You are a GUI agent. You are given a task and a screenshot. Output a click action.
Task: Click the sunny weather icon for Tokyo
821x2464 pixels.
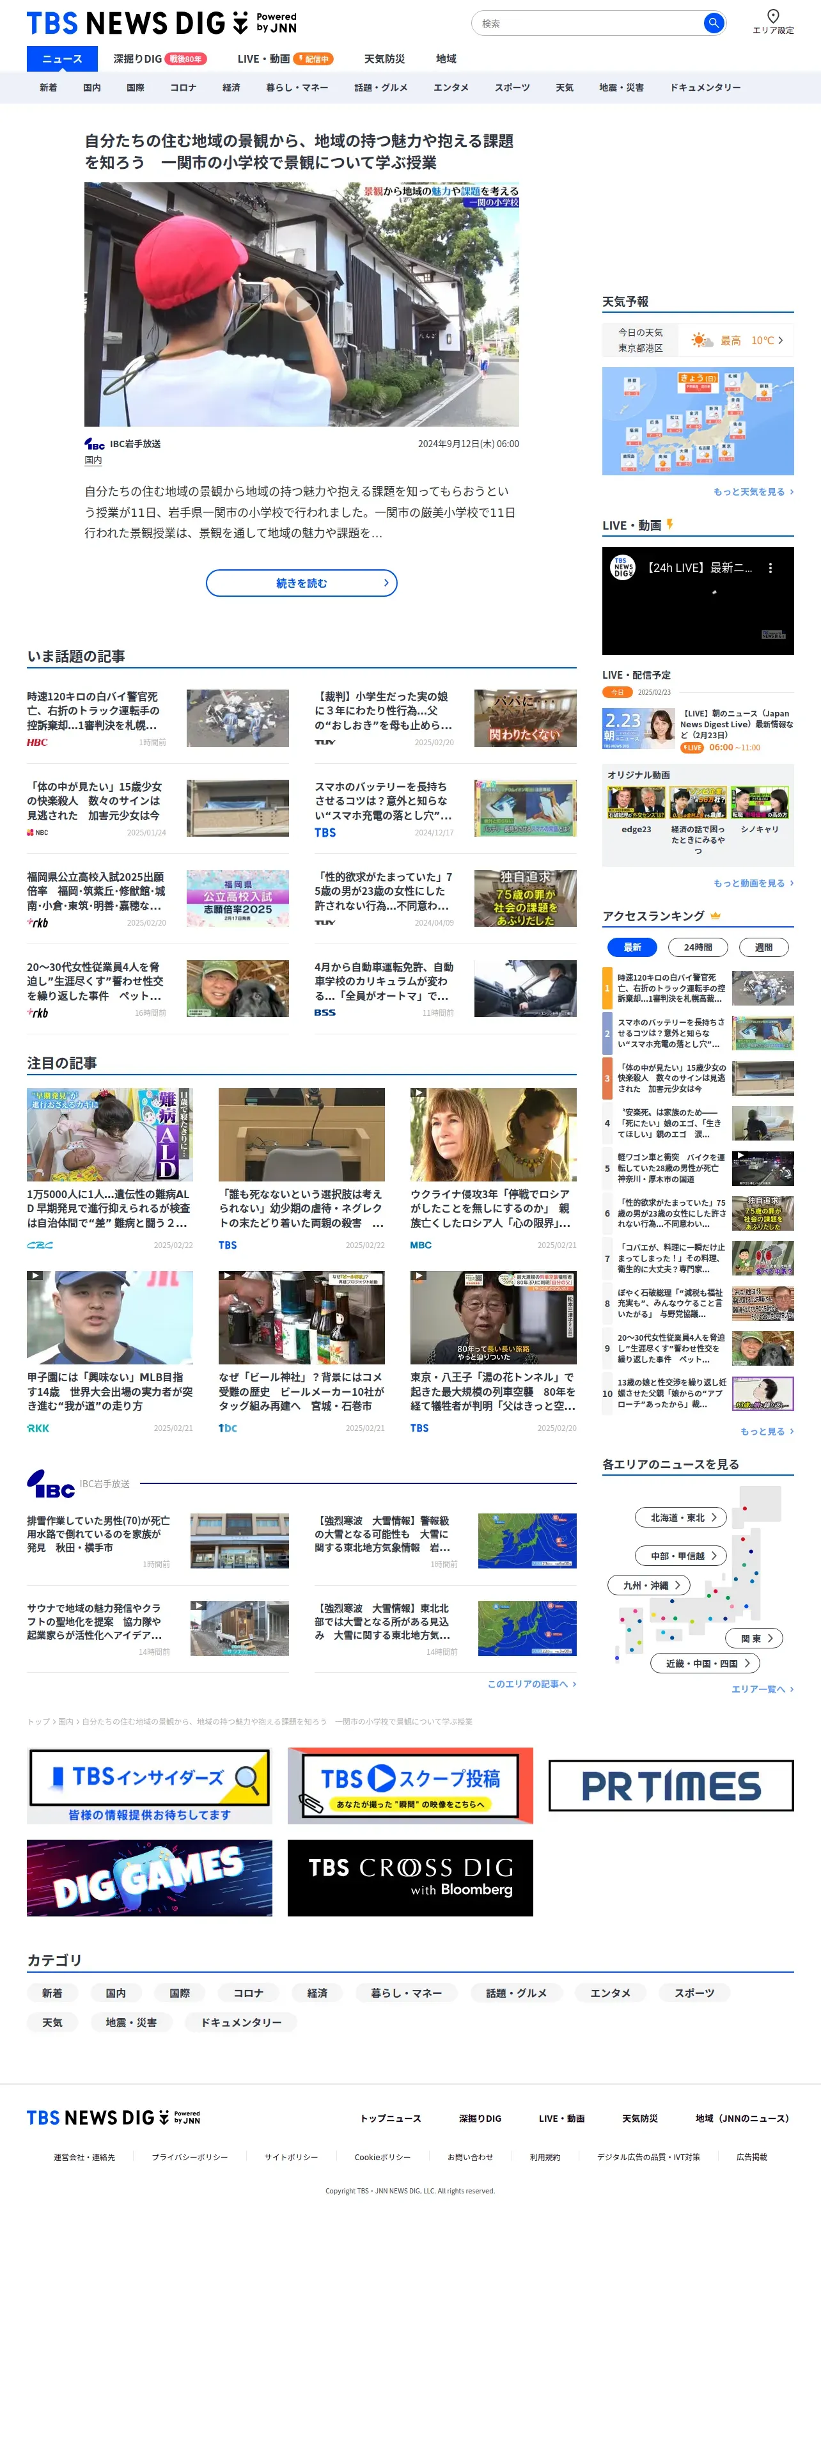pos(701,340)
